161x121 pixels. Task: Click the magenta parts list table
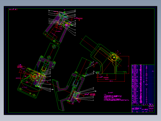pos(143,85)
